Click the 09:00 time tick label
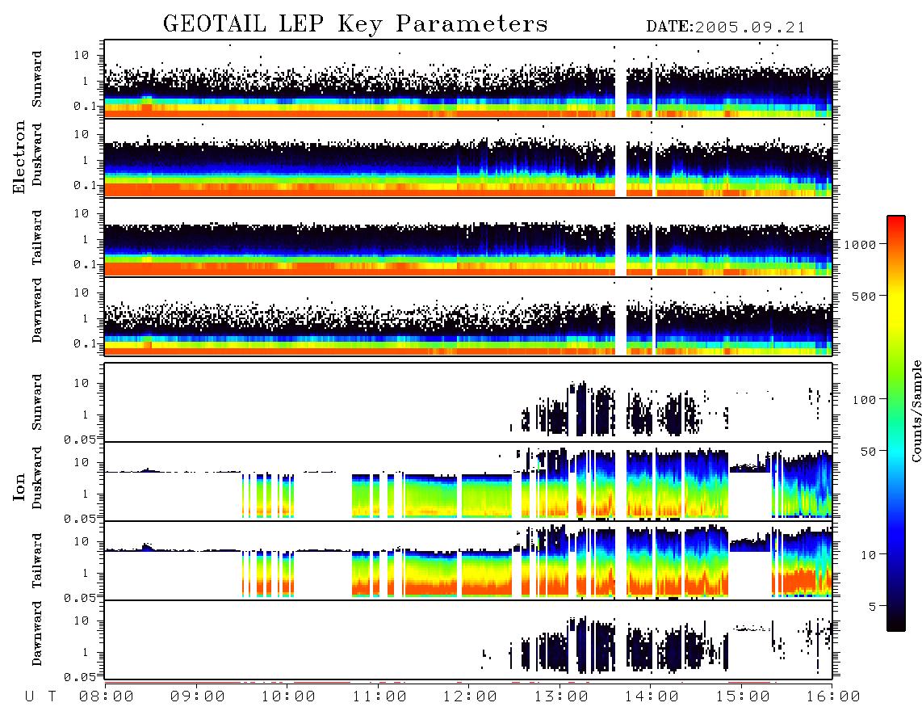The width and height of the screenshot is (922, 711). (197, 697)
